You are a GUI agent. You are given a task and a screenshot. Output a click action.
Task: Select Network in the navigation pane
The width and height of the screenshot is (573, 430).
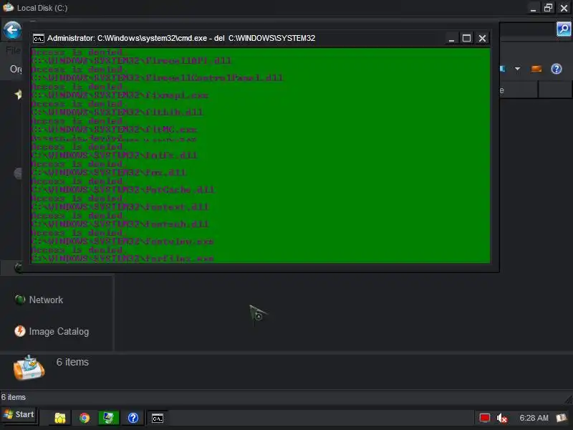46,300
